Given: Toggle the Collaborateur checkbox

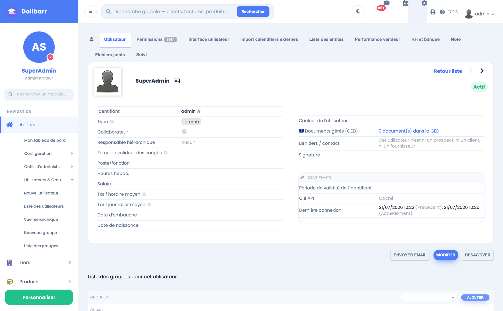Looking at the screenshot, I should 184,131.
